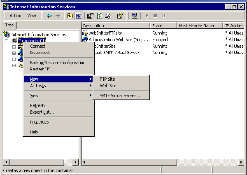The height and width of the screenshot is (175, 247).
Task: Create a new FTP Site
Action: click(x=121, y=79)
